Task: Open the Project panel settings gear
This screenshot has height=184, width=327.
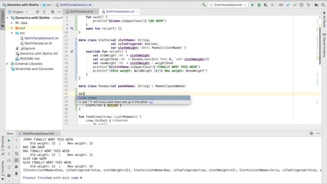Action: click(x=53, y=12)
